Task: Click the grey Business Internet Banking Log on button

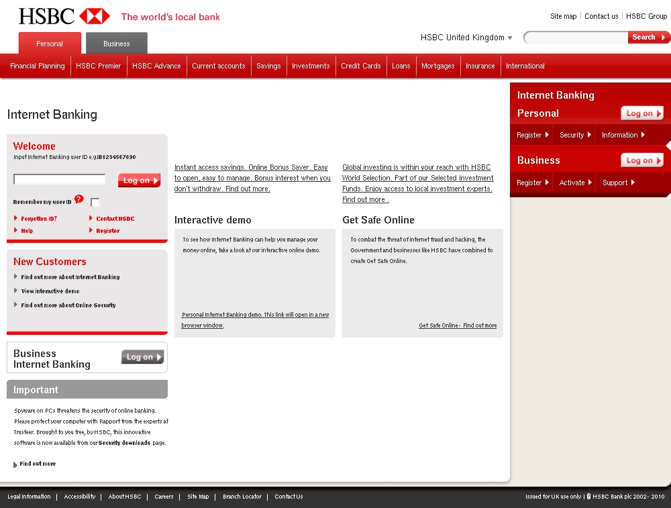Action: point(142,357)
